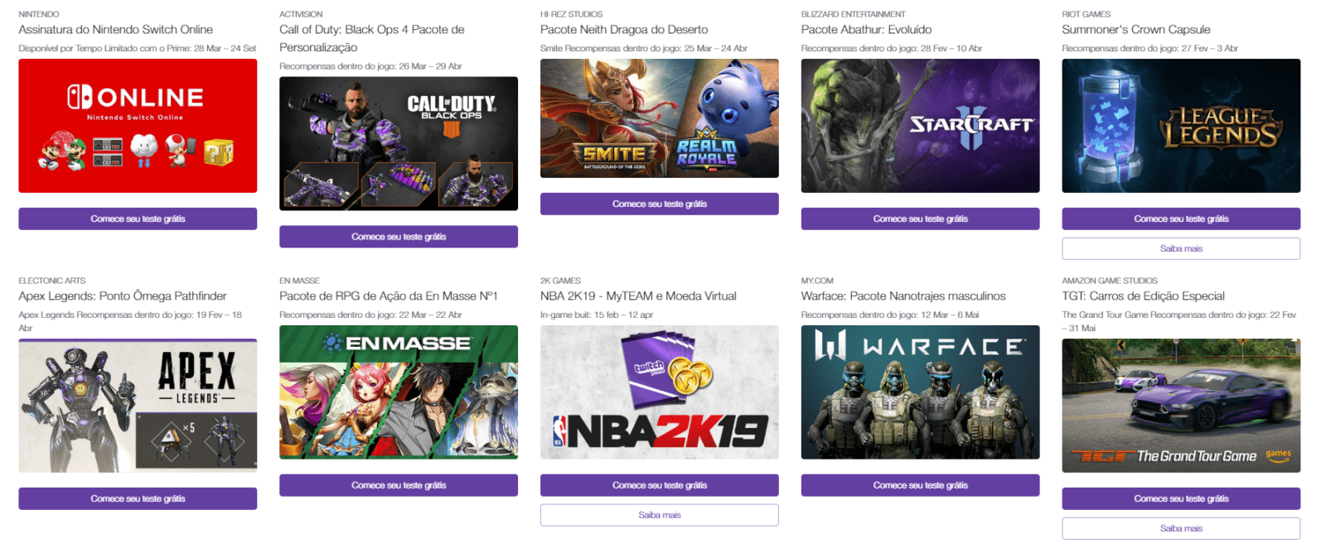Open the NBA 2K19 MyTEAM image
1326x553 pixels.
pyautogui.click(x=660, y=392)
